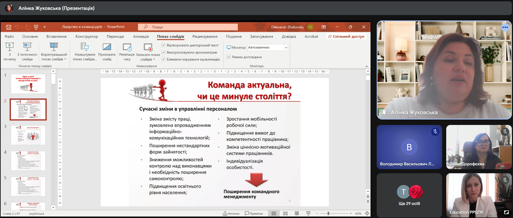Select slide 3 thumbnail in panel
Viewport: 513px width, 218px height.
(28, 135)
